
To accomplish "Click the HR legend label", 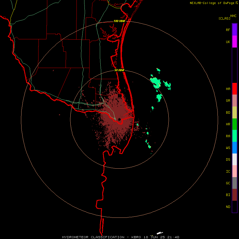I will point(228,124).
